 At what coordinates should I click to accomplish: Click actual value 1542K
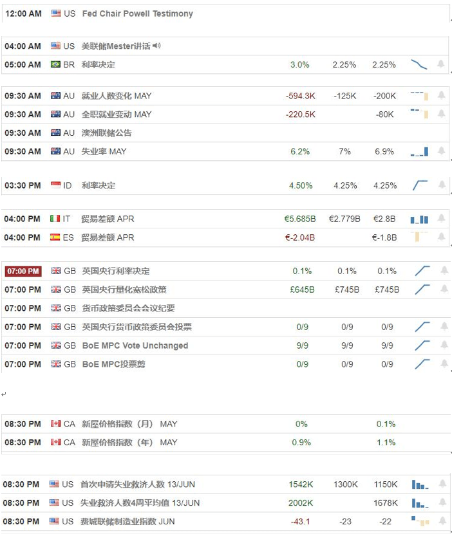[x=301, y=484]
